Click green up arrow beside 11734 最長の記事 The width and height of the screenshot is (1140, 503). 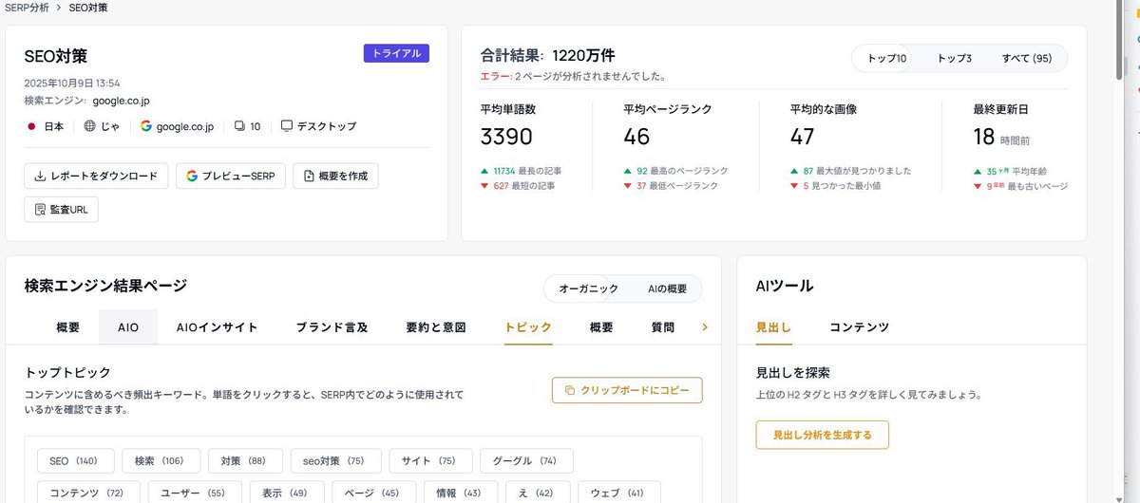point(485,171)
